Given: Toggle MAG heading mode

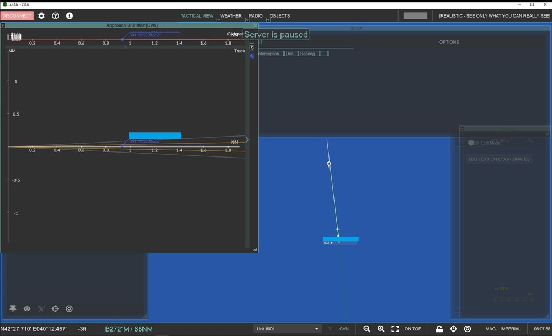Looking at the screenshot, I should (490, 329).
